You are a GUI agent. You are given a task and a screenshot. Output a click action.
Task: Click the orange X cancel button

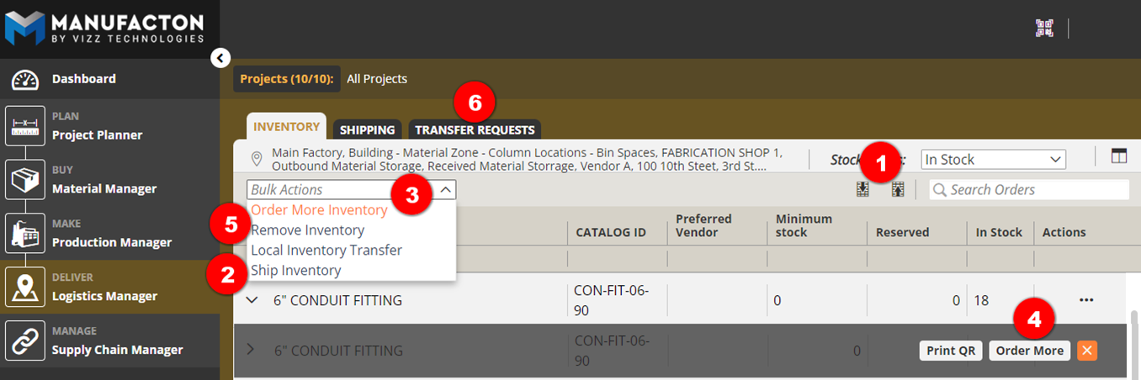tap(1087, 351)
